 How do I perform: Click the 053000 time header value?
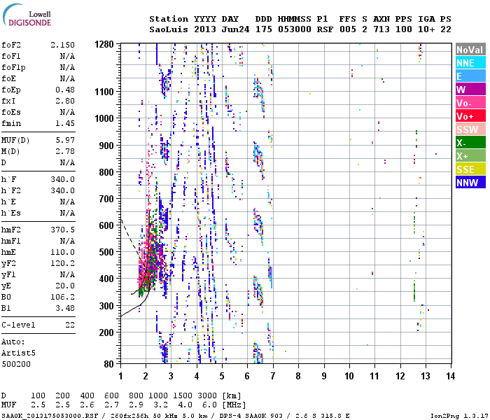click(295, 29)
